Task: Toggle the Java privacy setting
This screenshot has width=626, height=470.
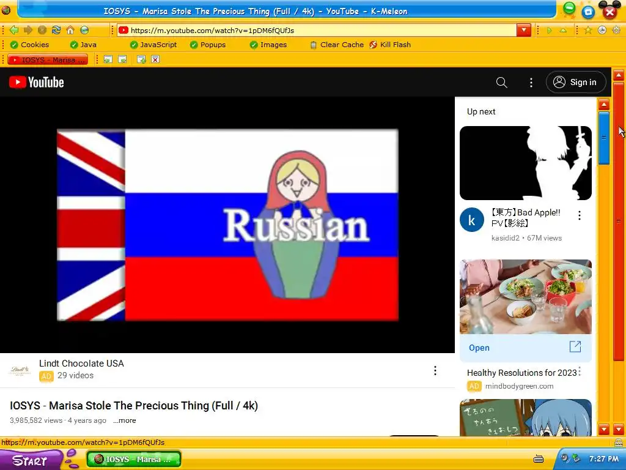Action: point(83,45)
